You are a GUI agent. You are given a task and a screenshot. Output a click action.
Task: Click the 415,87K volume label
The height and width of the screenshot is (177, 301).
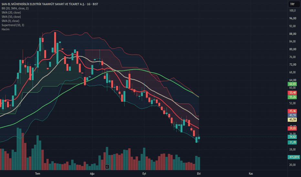[x=294, y=157]
